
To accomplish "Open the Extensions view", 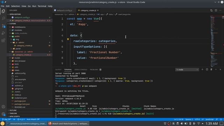I will [3, 41].
